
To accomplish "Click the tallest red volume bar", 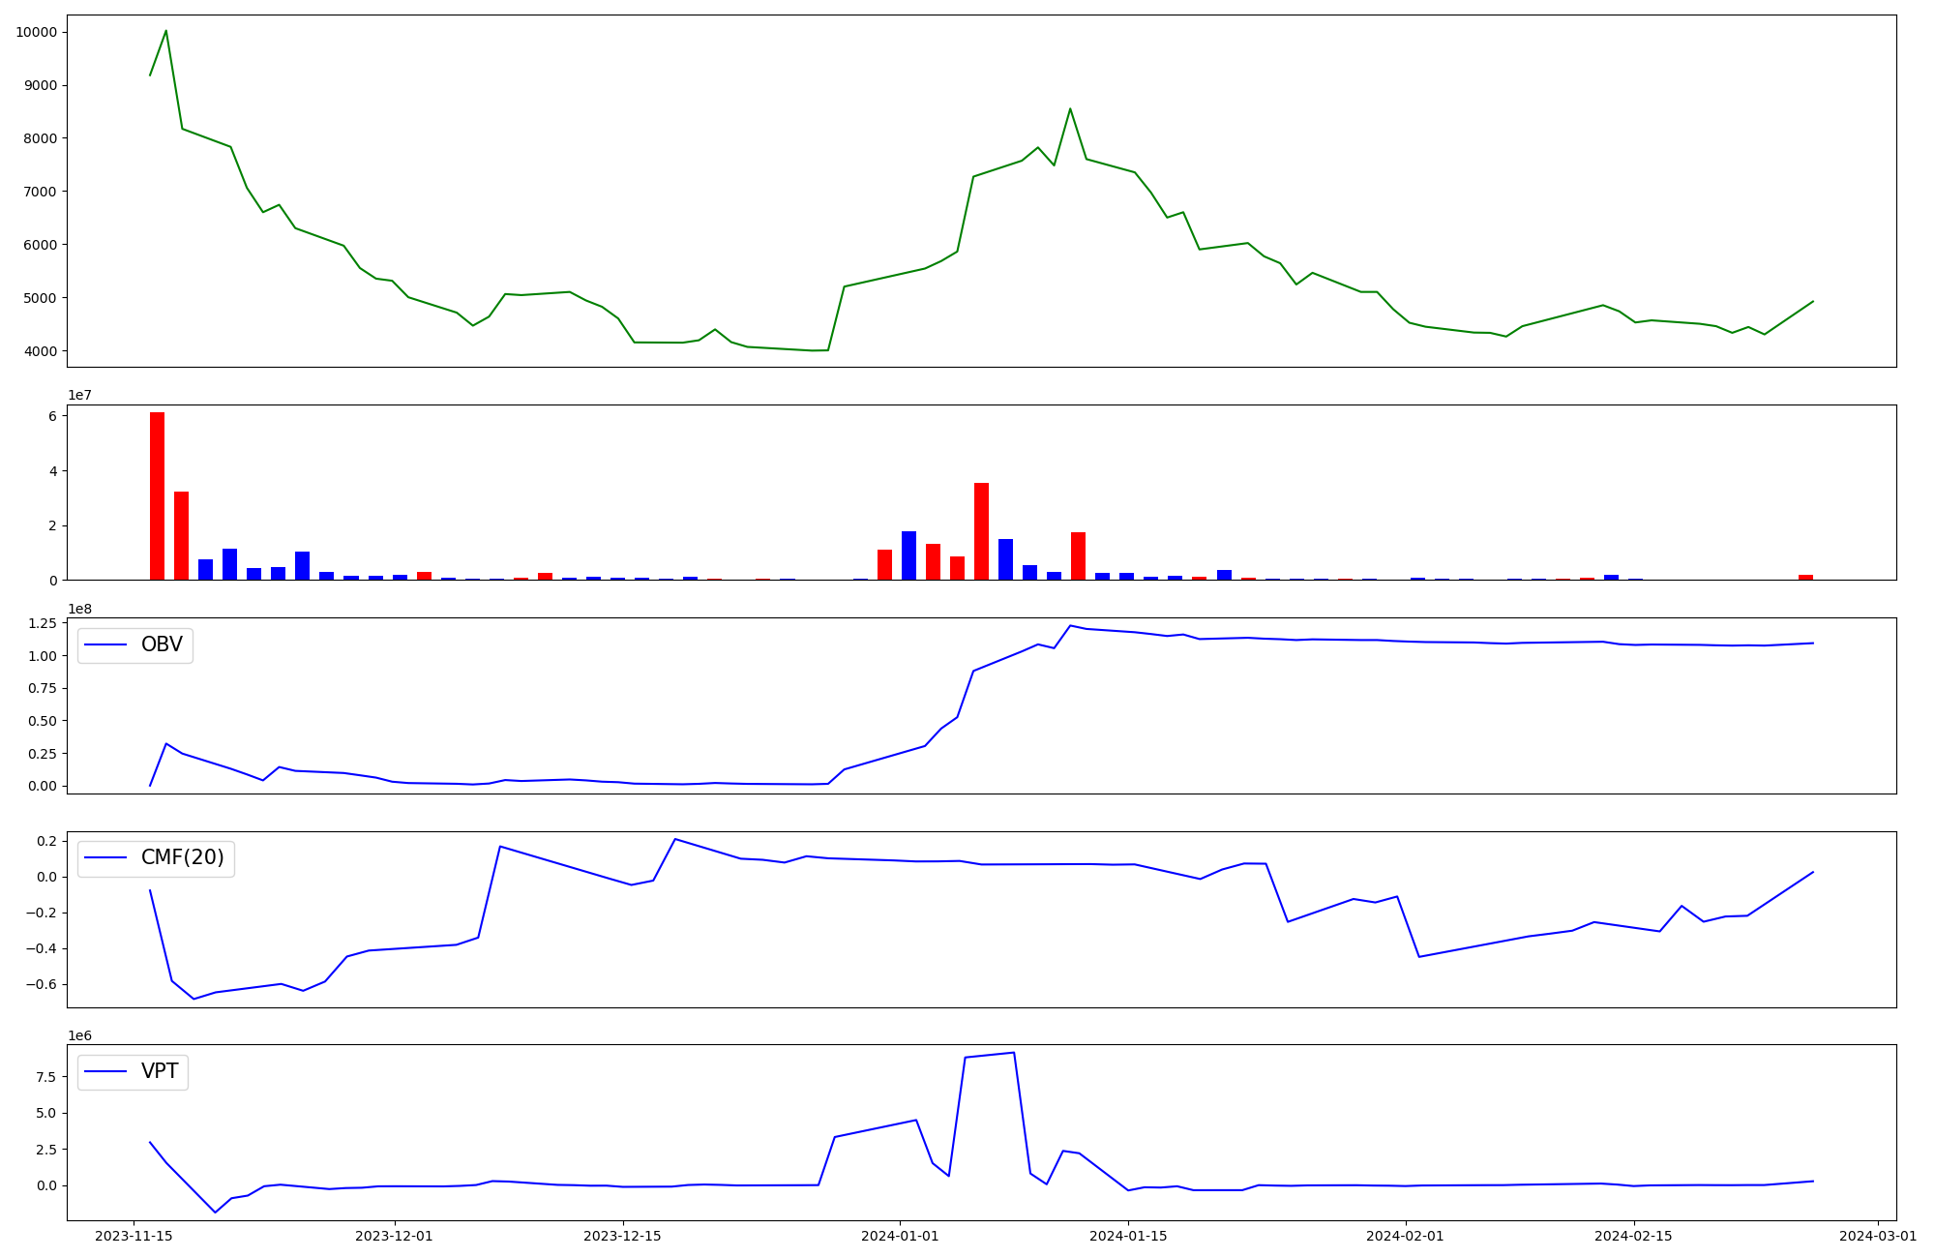I will click(x=157, y=495).
